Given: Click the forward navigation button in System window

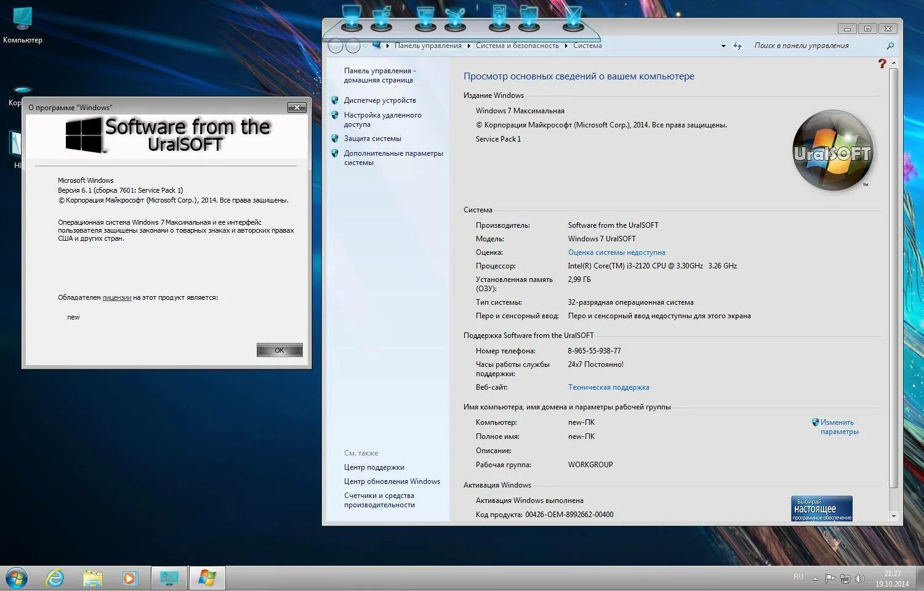Looking at the screenshot, I should 353,46.
